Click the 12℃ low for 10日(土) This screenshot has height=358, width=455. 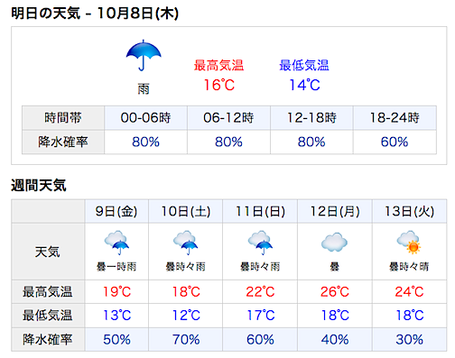(186, 316)
